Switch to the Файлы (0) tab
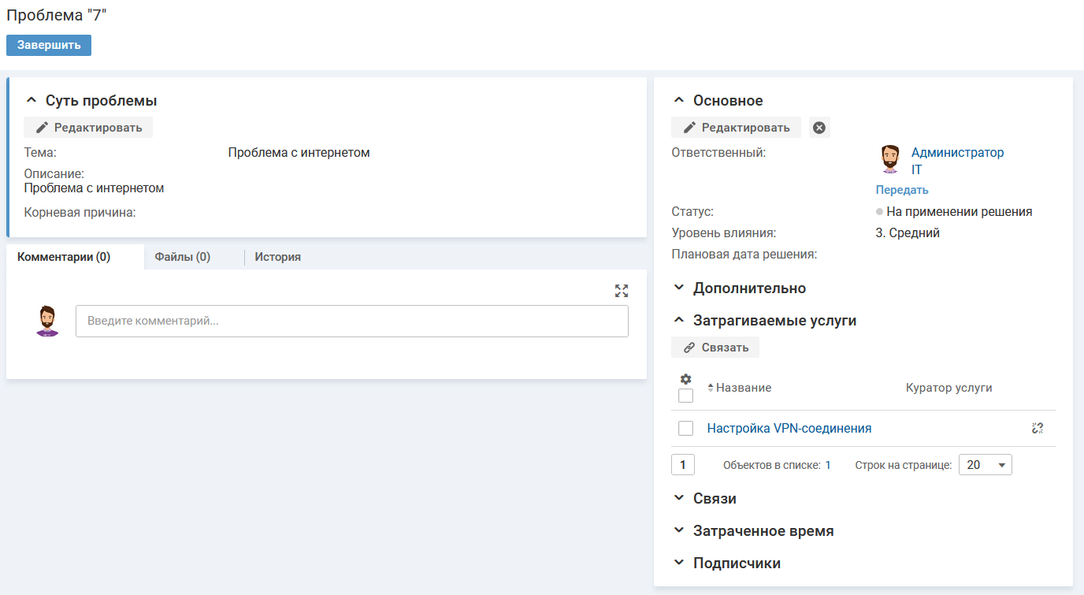 tap(183, 257)
